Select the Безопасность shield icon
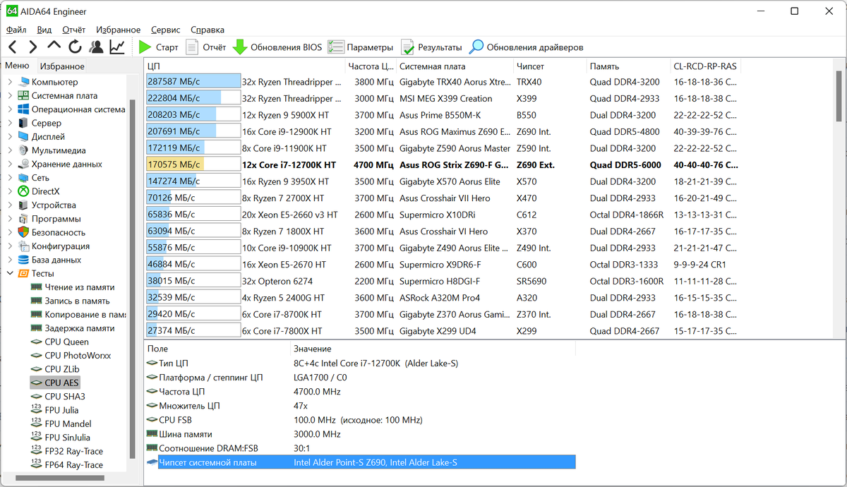Viewport: 847px width, 487px height. tap(23, 232)
